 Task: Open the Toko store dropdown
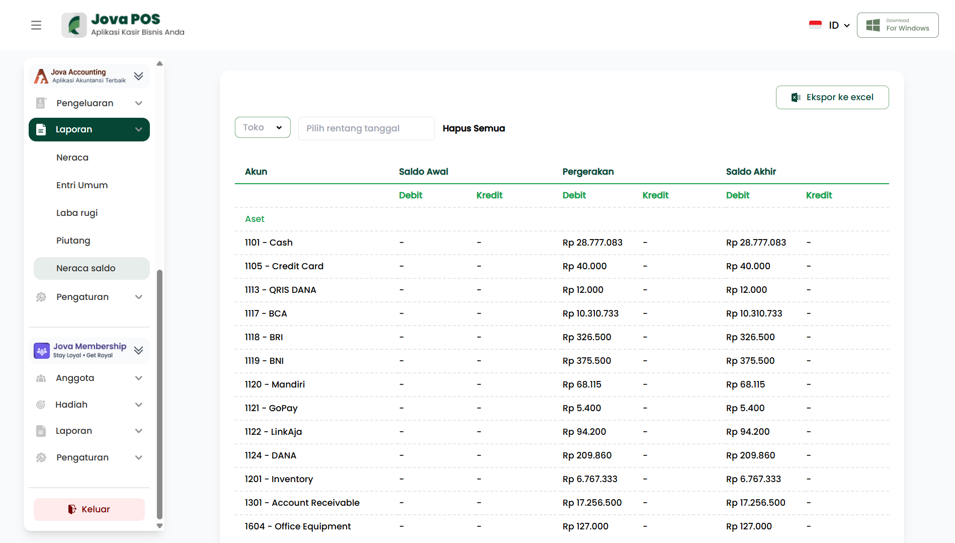click(263, 128)
